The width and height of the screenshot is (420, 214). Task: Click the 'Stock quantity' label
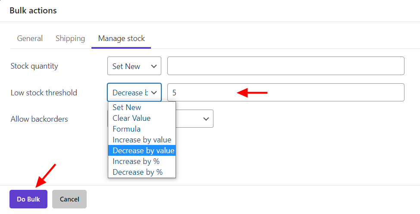click(x=34, y=66)
